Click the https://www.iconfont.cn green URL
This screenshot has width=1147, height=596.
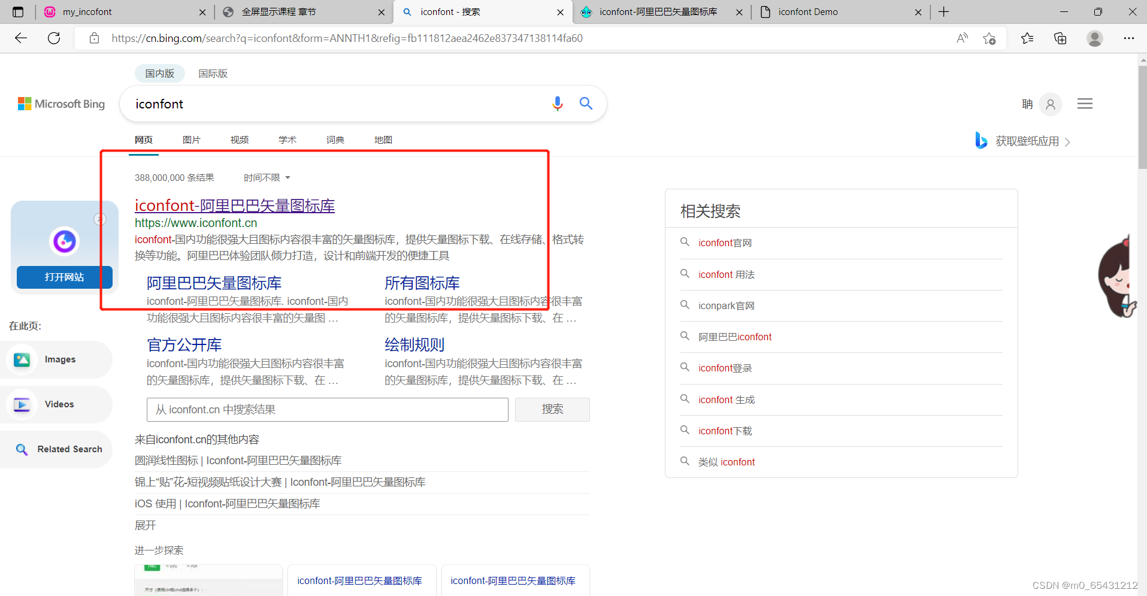pos(196,223)
